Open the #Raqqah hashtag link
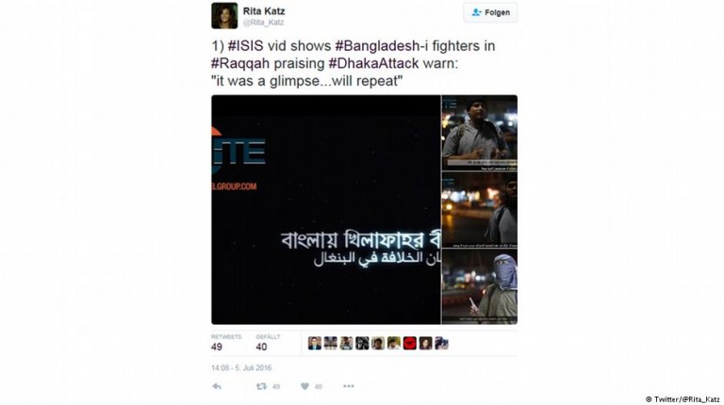This screenshot has width=724, height=405. [x=240, y=63]
